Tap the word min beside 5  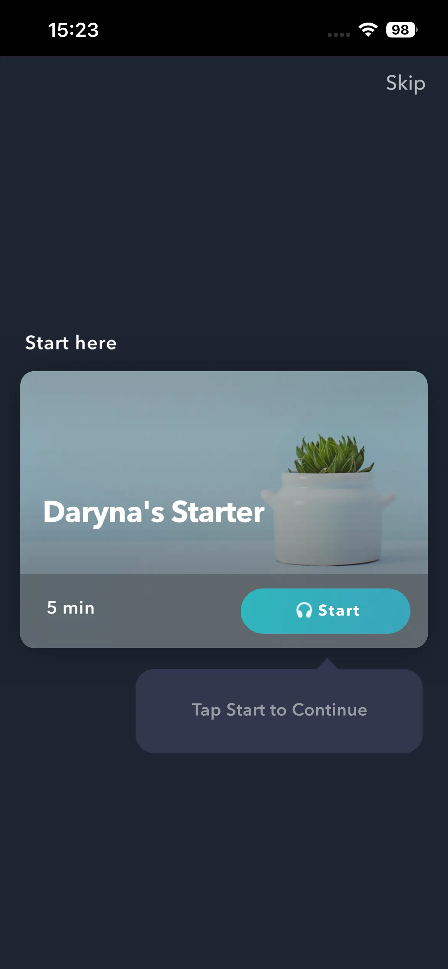[x=79, y=608]
